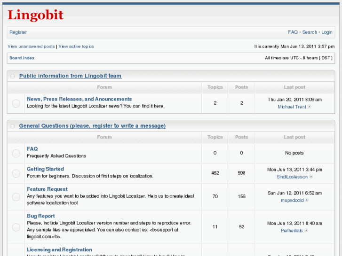View latest post icon next to mupedoold

point(307,200)
